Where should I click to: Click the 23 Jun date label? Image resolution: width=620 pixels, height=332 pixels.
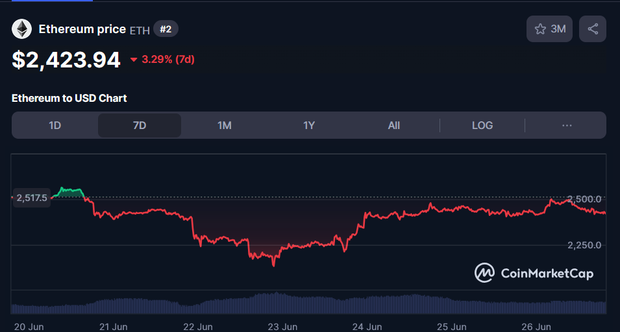tap(282, 327)
